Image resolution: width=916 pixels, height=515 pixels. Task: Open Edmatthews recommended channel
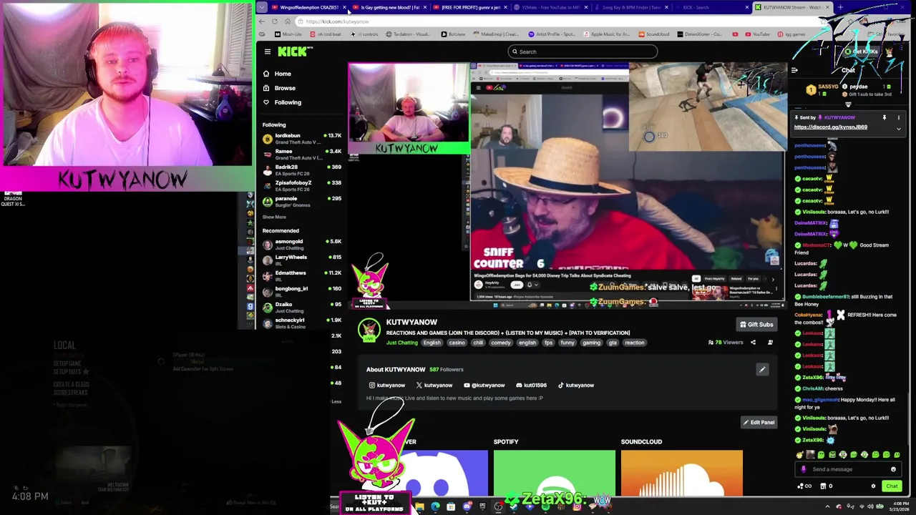coord(301,276)
